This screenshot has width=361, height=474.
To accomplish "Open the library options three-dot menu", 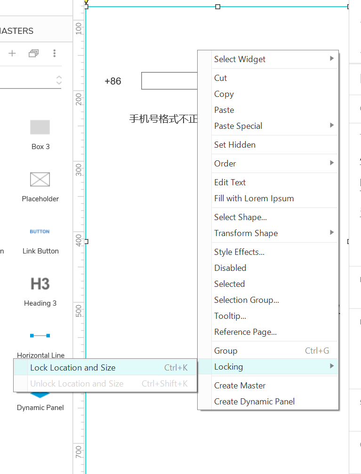I will point(55,53).
